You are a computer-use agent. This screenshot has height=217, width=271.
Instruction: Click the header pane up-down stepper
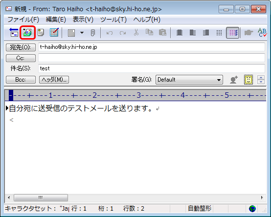[261, 80]
